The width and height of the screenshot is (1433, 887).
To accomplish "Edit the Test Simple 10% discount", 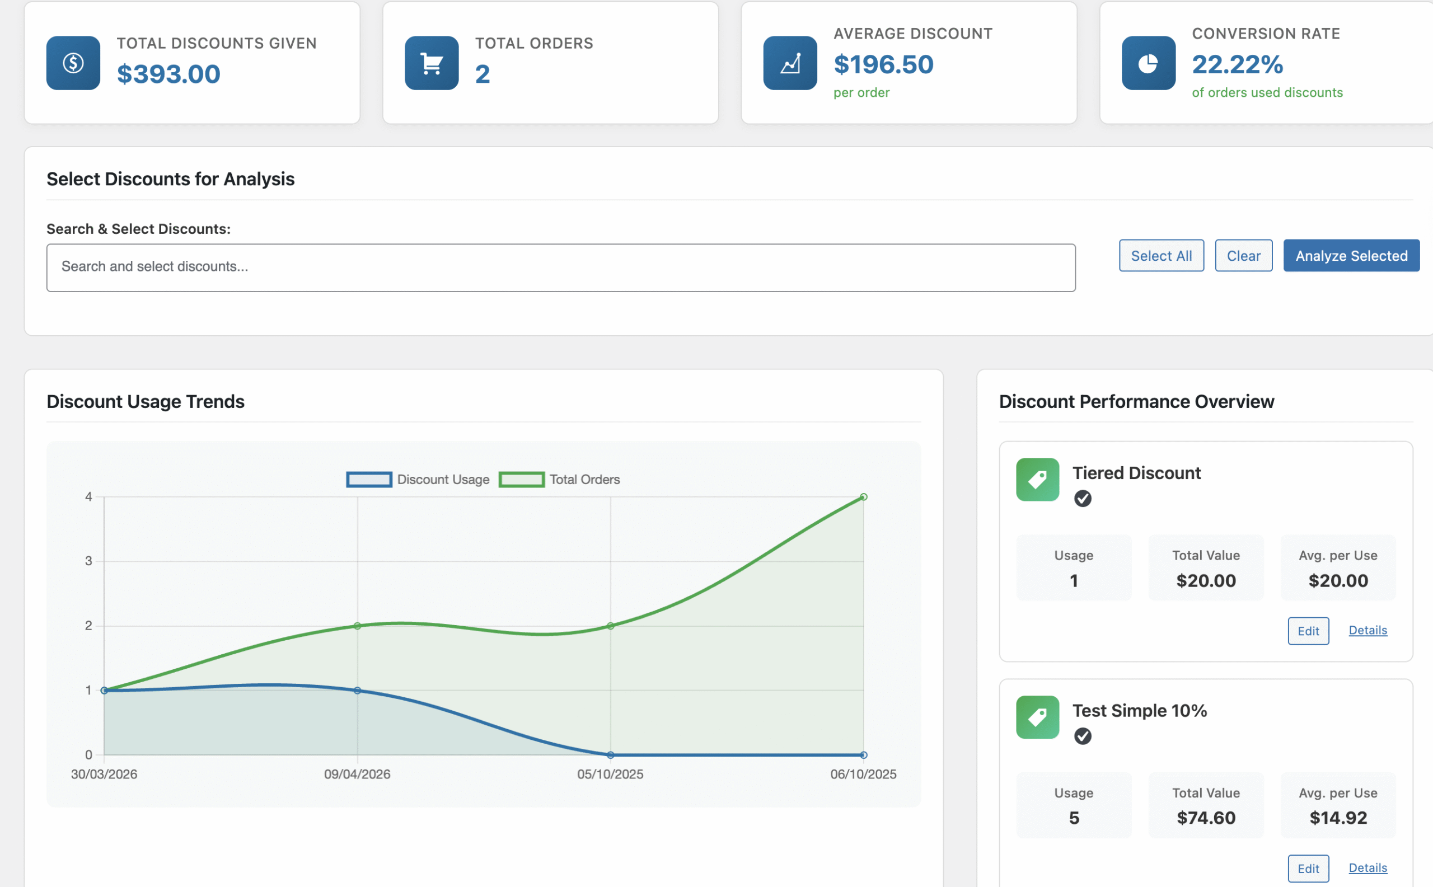I will 1308,868.
